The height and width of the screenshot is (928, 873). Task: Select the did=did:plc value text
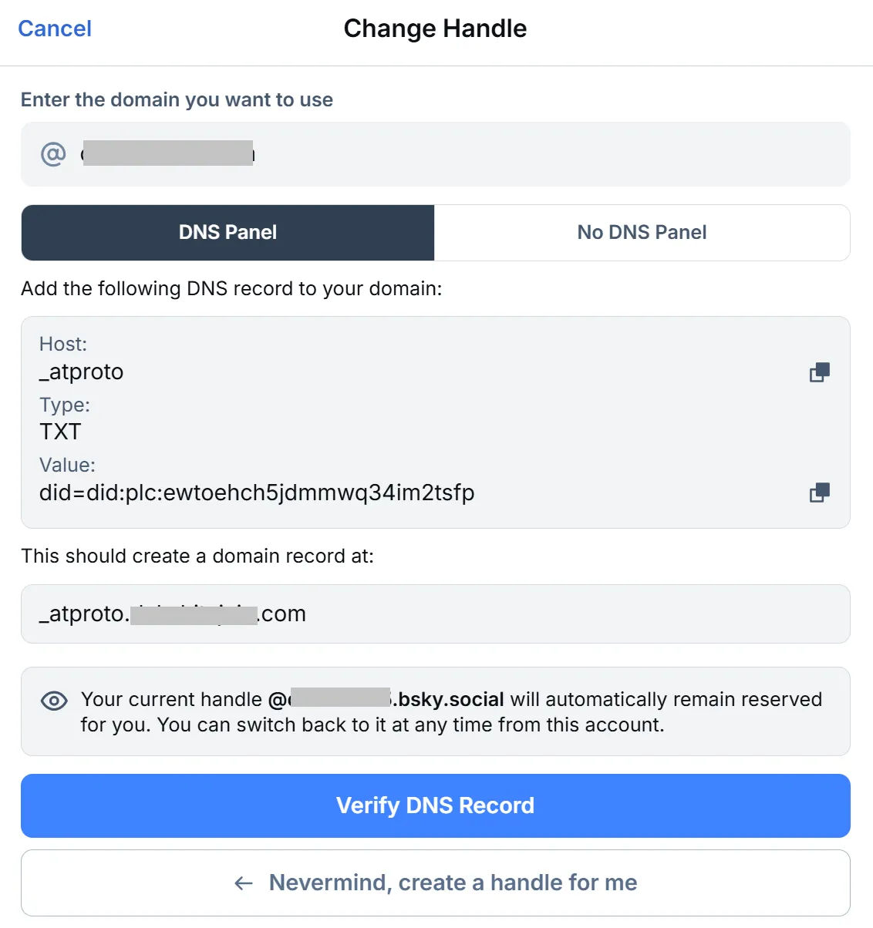pyautogui.click(x=257, y=493)
